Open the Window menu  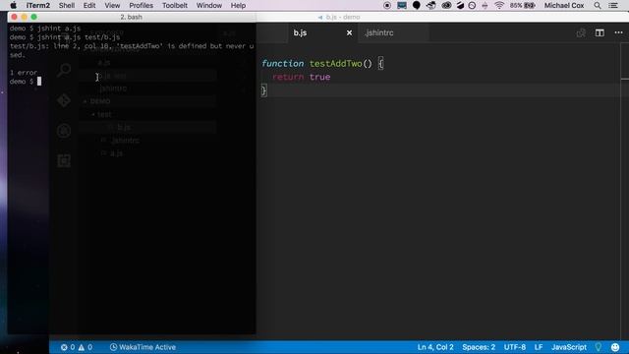[209, 6]
